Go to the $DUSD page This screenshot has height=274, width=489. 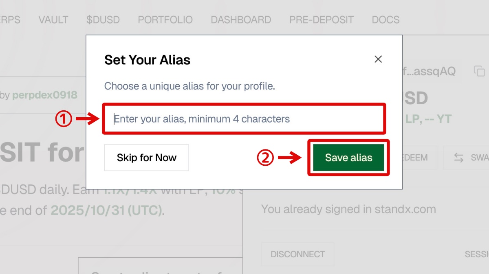pos(103,20)
